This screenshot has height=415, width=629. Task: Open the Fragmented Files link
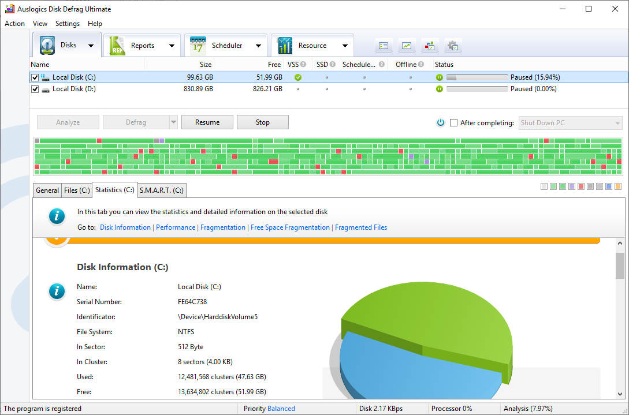[360, 227]
